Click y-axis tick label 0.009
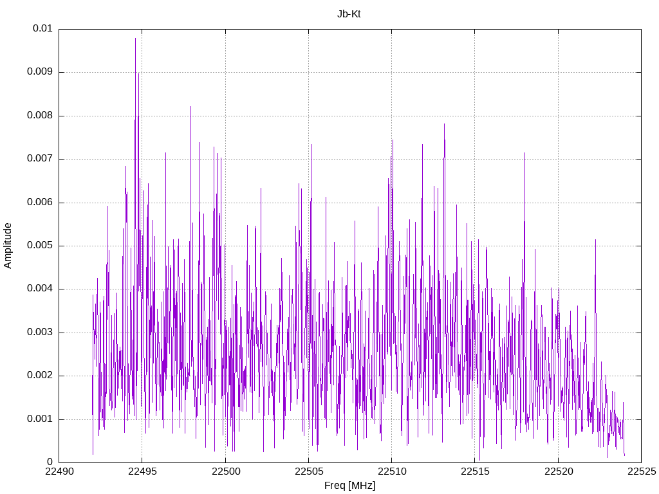This screenshot has width=659, height=494. coord(40,72)
